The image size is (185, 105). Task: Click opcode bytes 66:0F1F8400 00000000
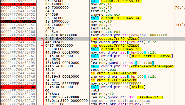[x=67, y=101]
